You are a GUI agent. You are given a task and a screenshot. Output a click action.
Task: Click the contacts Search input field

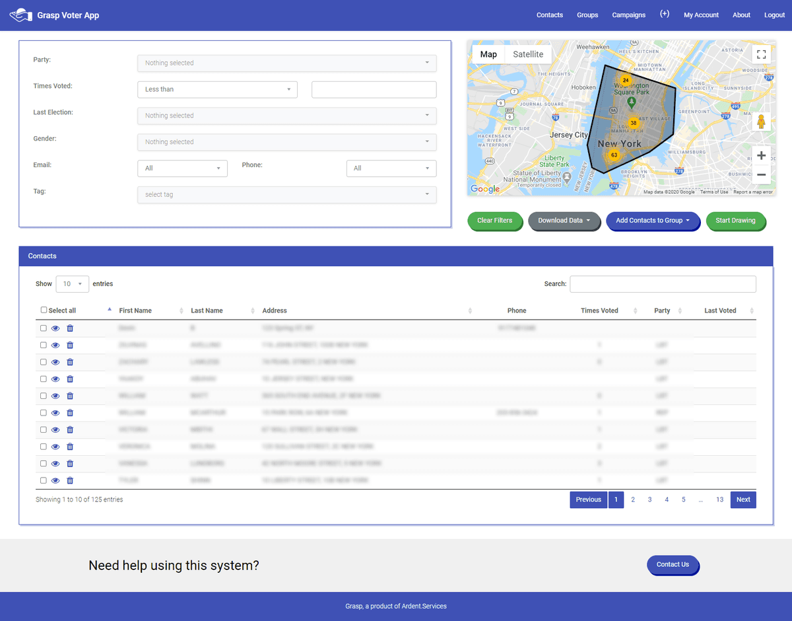point(663,284)
